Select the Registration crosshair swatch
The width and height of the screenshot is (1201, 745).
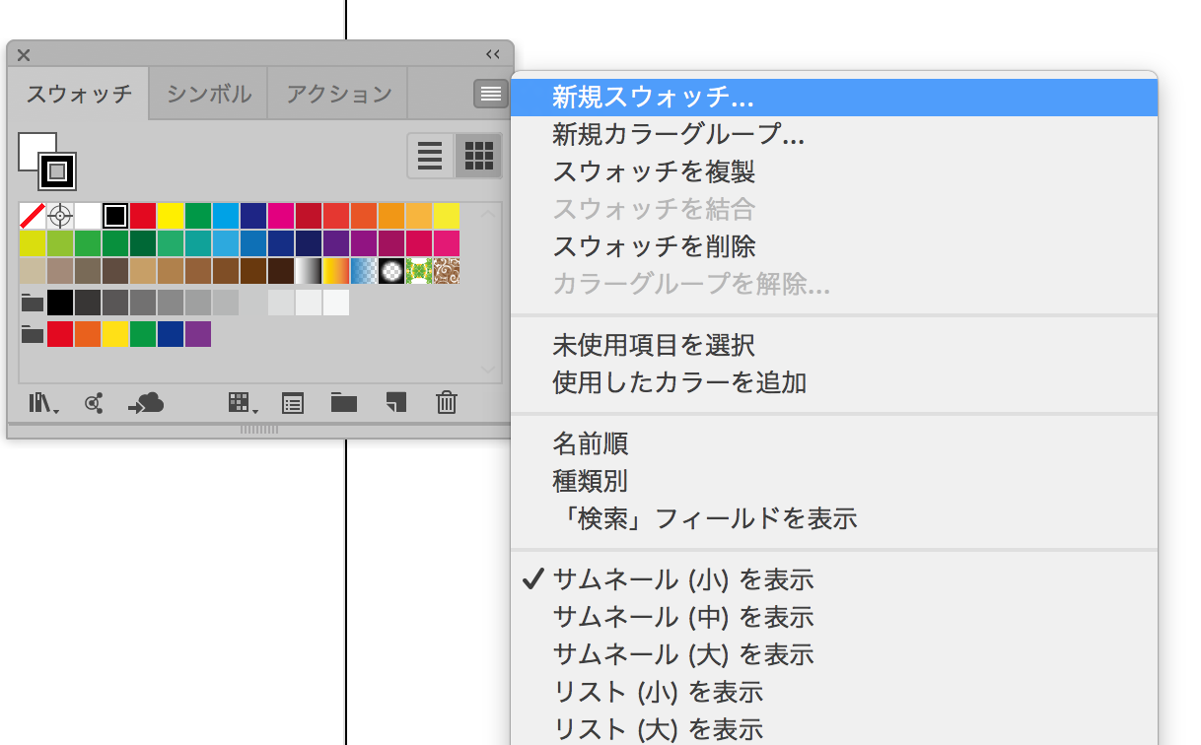(60, 216)
